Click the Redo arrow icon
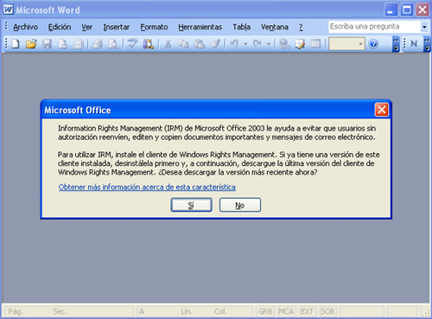Viewport: 432px width, 319px height. tap(257, 44)
